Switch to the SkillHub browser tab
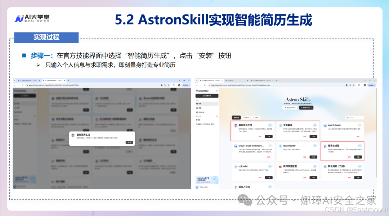 point(236,80)
